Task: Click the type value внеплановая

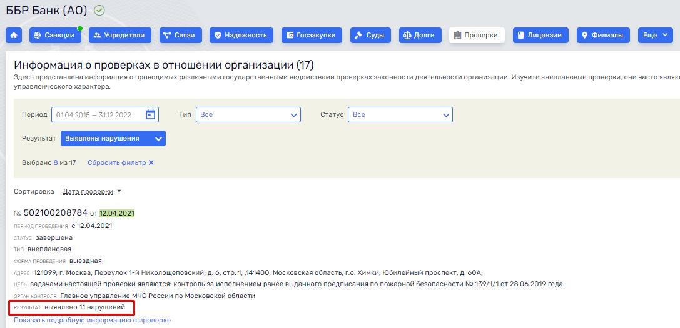Action: pos(49,249)
